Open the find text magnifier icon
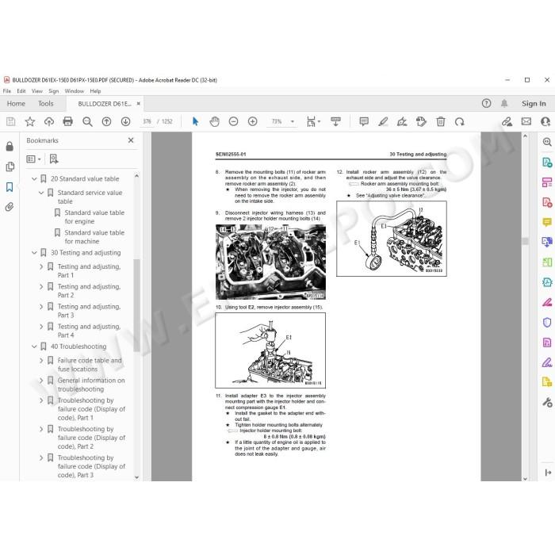The width and height of the screenshot is (555, 555). (x=87, y=122)
